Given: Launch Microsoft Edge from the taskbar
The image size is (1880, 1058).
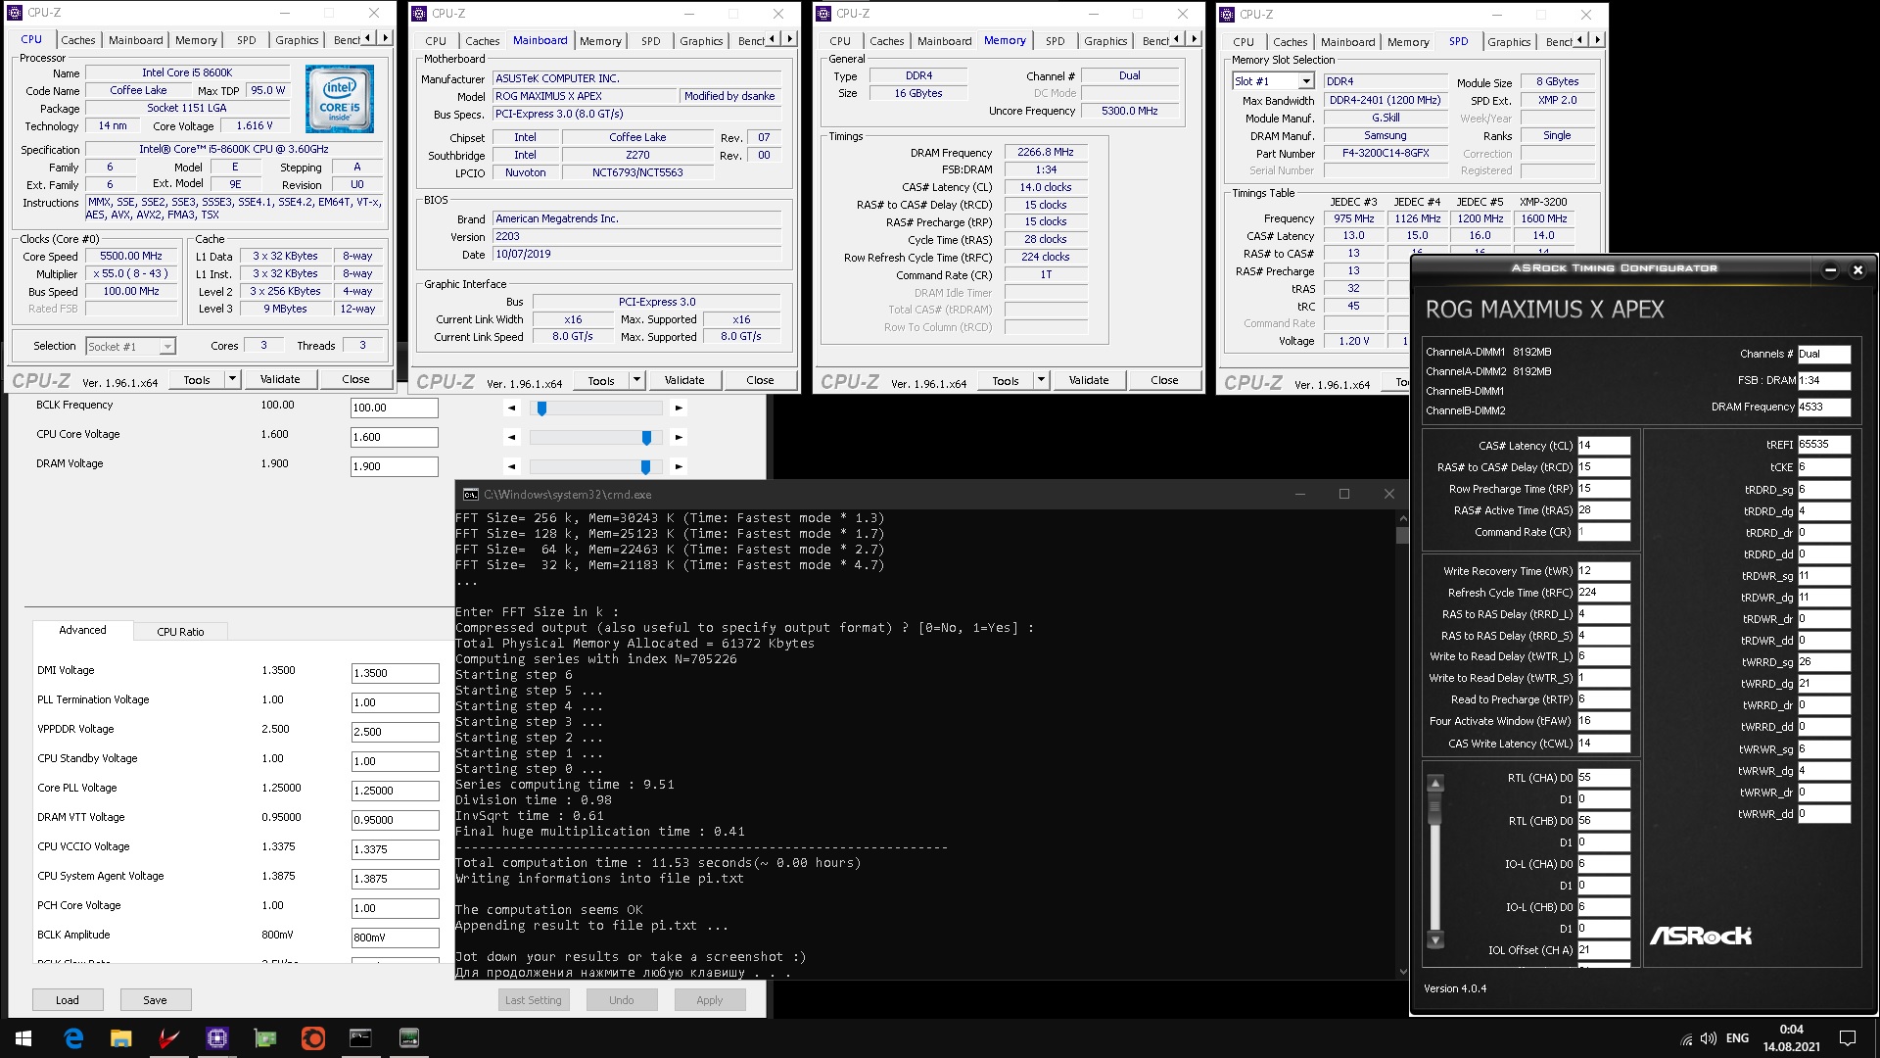Looking at the screenshot, I should [x=73, y=1037].
